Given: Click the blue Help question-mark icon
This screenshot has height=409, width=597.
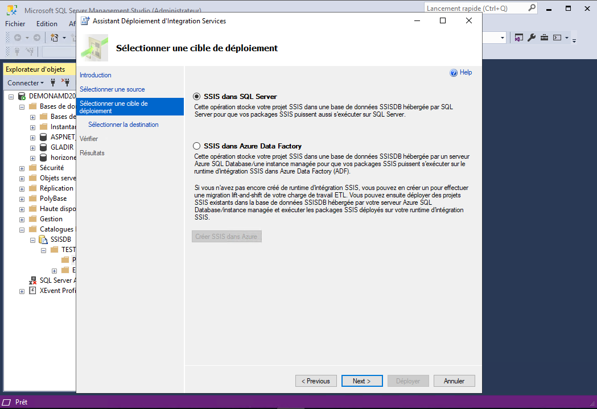Looking at the screenshot, I should [x=454, y=73].
